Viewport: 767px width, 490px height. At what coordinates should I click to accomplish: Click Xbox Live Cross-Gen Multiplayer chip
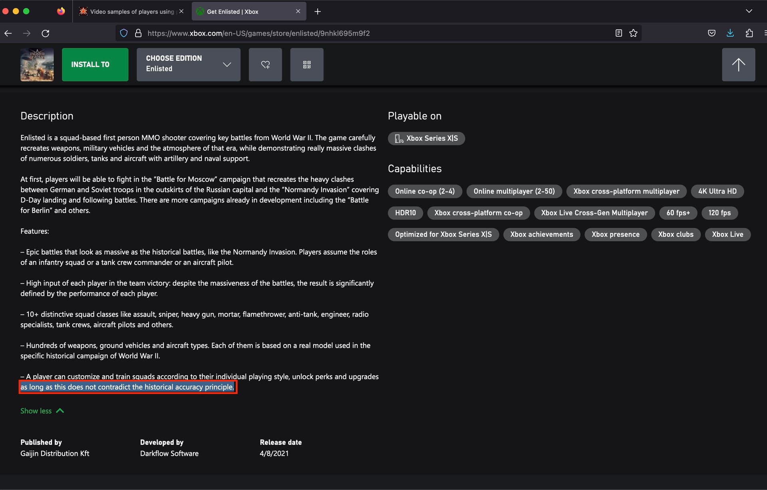tap(594, 213)
